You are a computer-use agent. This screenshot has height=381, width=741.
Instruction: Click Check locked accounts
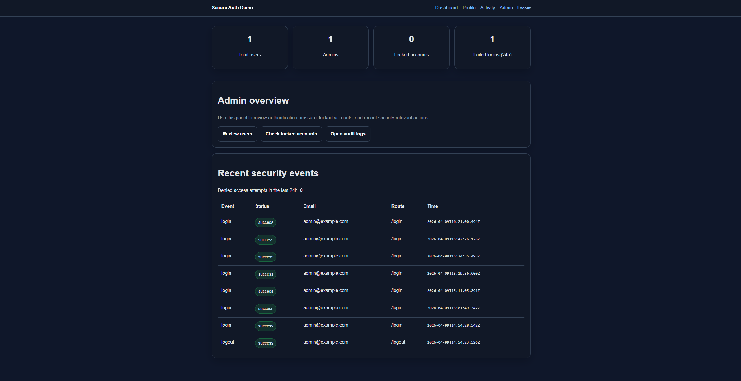(x=291, y=134)
